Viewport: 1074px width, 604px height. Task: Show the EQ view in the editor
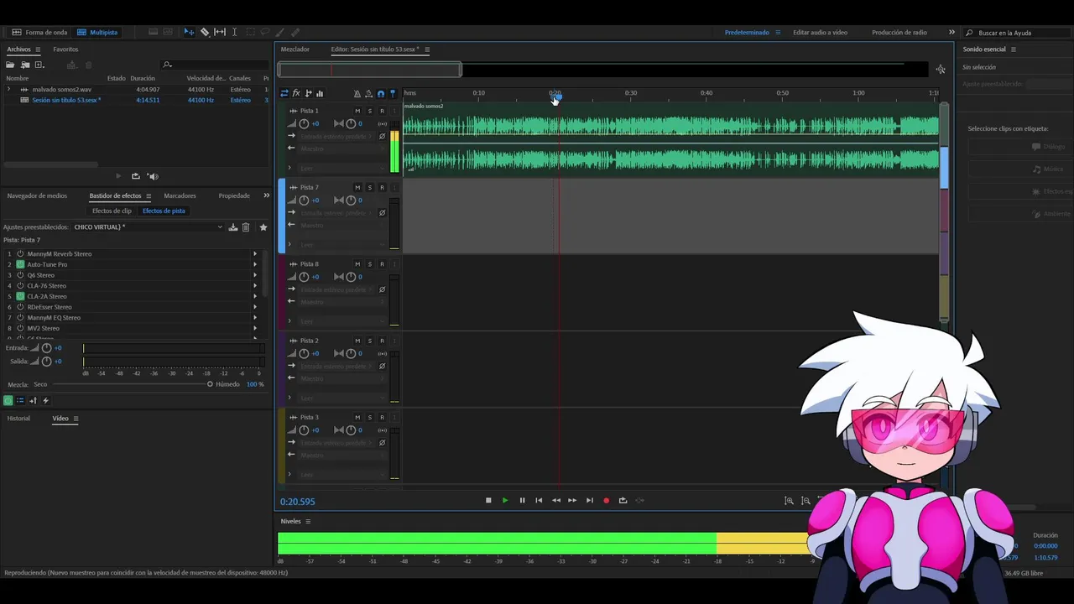point(320,93)
